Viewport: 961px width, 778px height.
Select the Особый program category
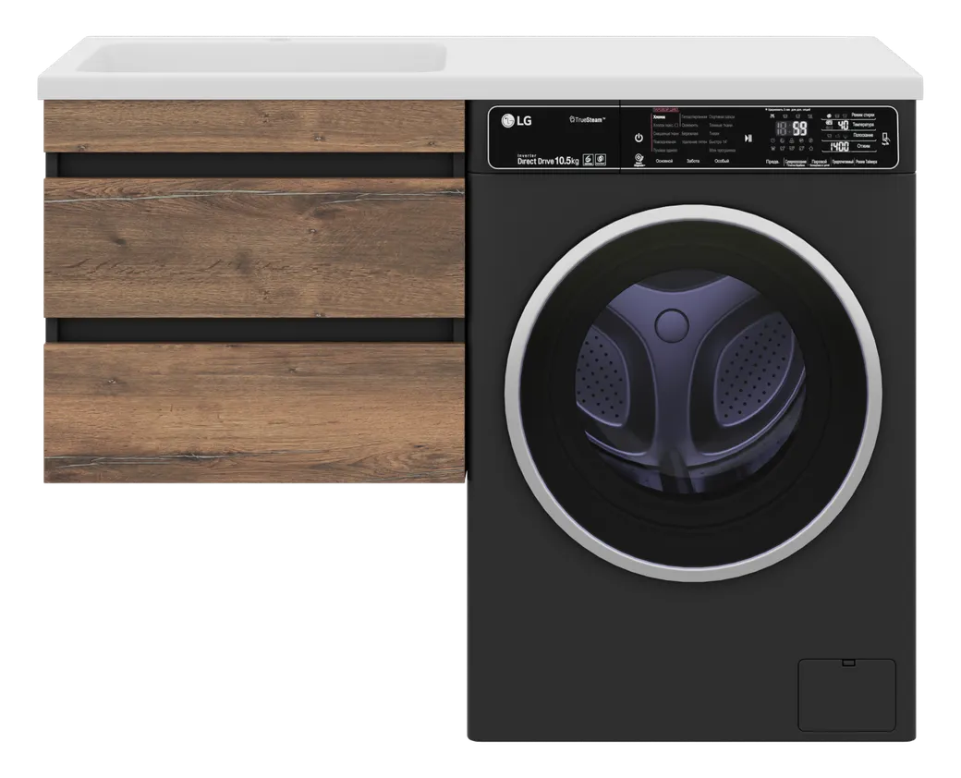click(x=722, y=162)
